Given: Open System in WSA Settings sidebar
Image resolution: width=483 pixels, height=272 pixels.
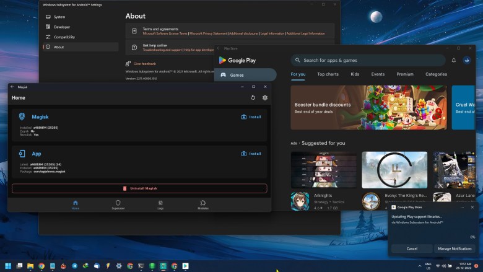Looking at the screenshot, I should (x=80, y=17).
